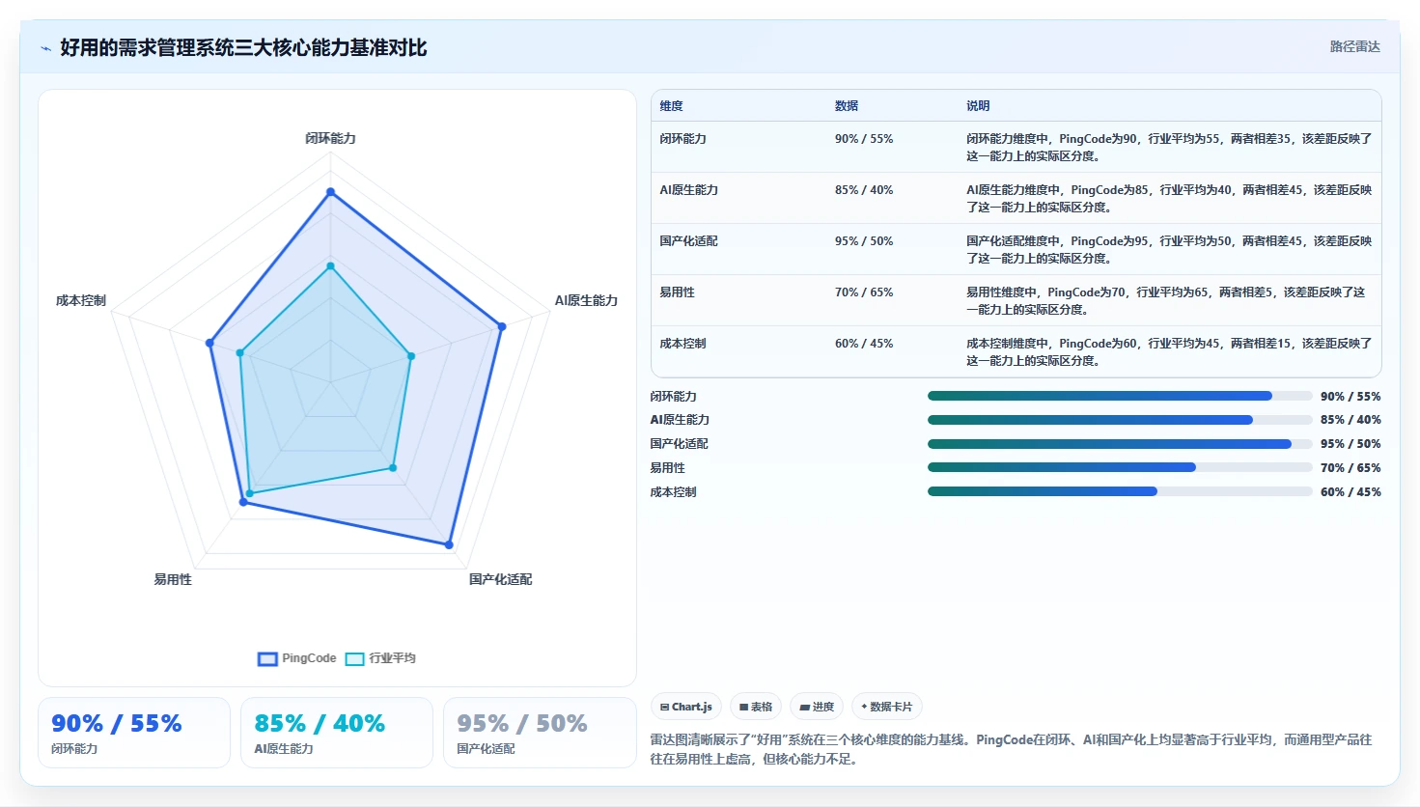Click 行业平均 data point on 国产化适配 axis
Image resolution: width=1420 pixels, height=807 pixels.
(x=393, y=468)
